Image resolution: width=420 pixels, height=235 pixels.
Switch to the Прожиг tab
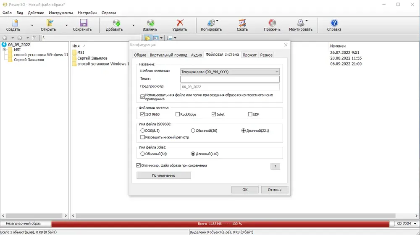pos(249,55)
